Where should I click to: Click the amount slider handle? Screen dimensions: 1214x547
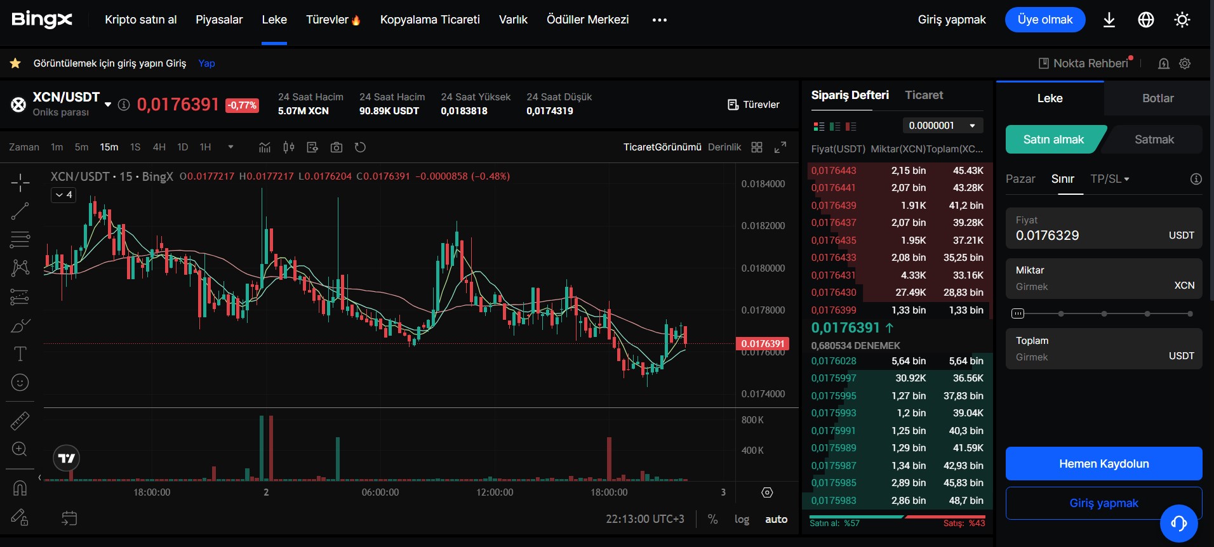pyautogui.click(x=1018, y=313)
